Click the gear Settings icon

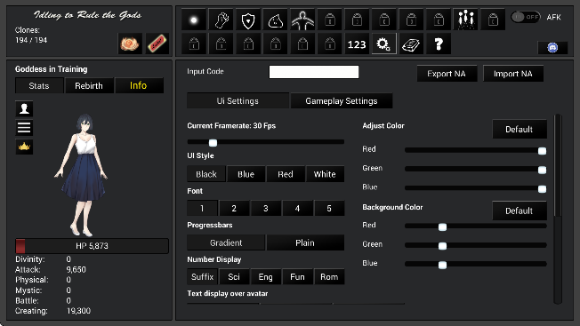[384, 44]
